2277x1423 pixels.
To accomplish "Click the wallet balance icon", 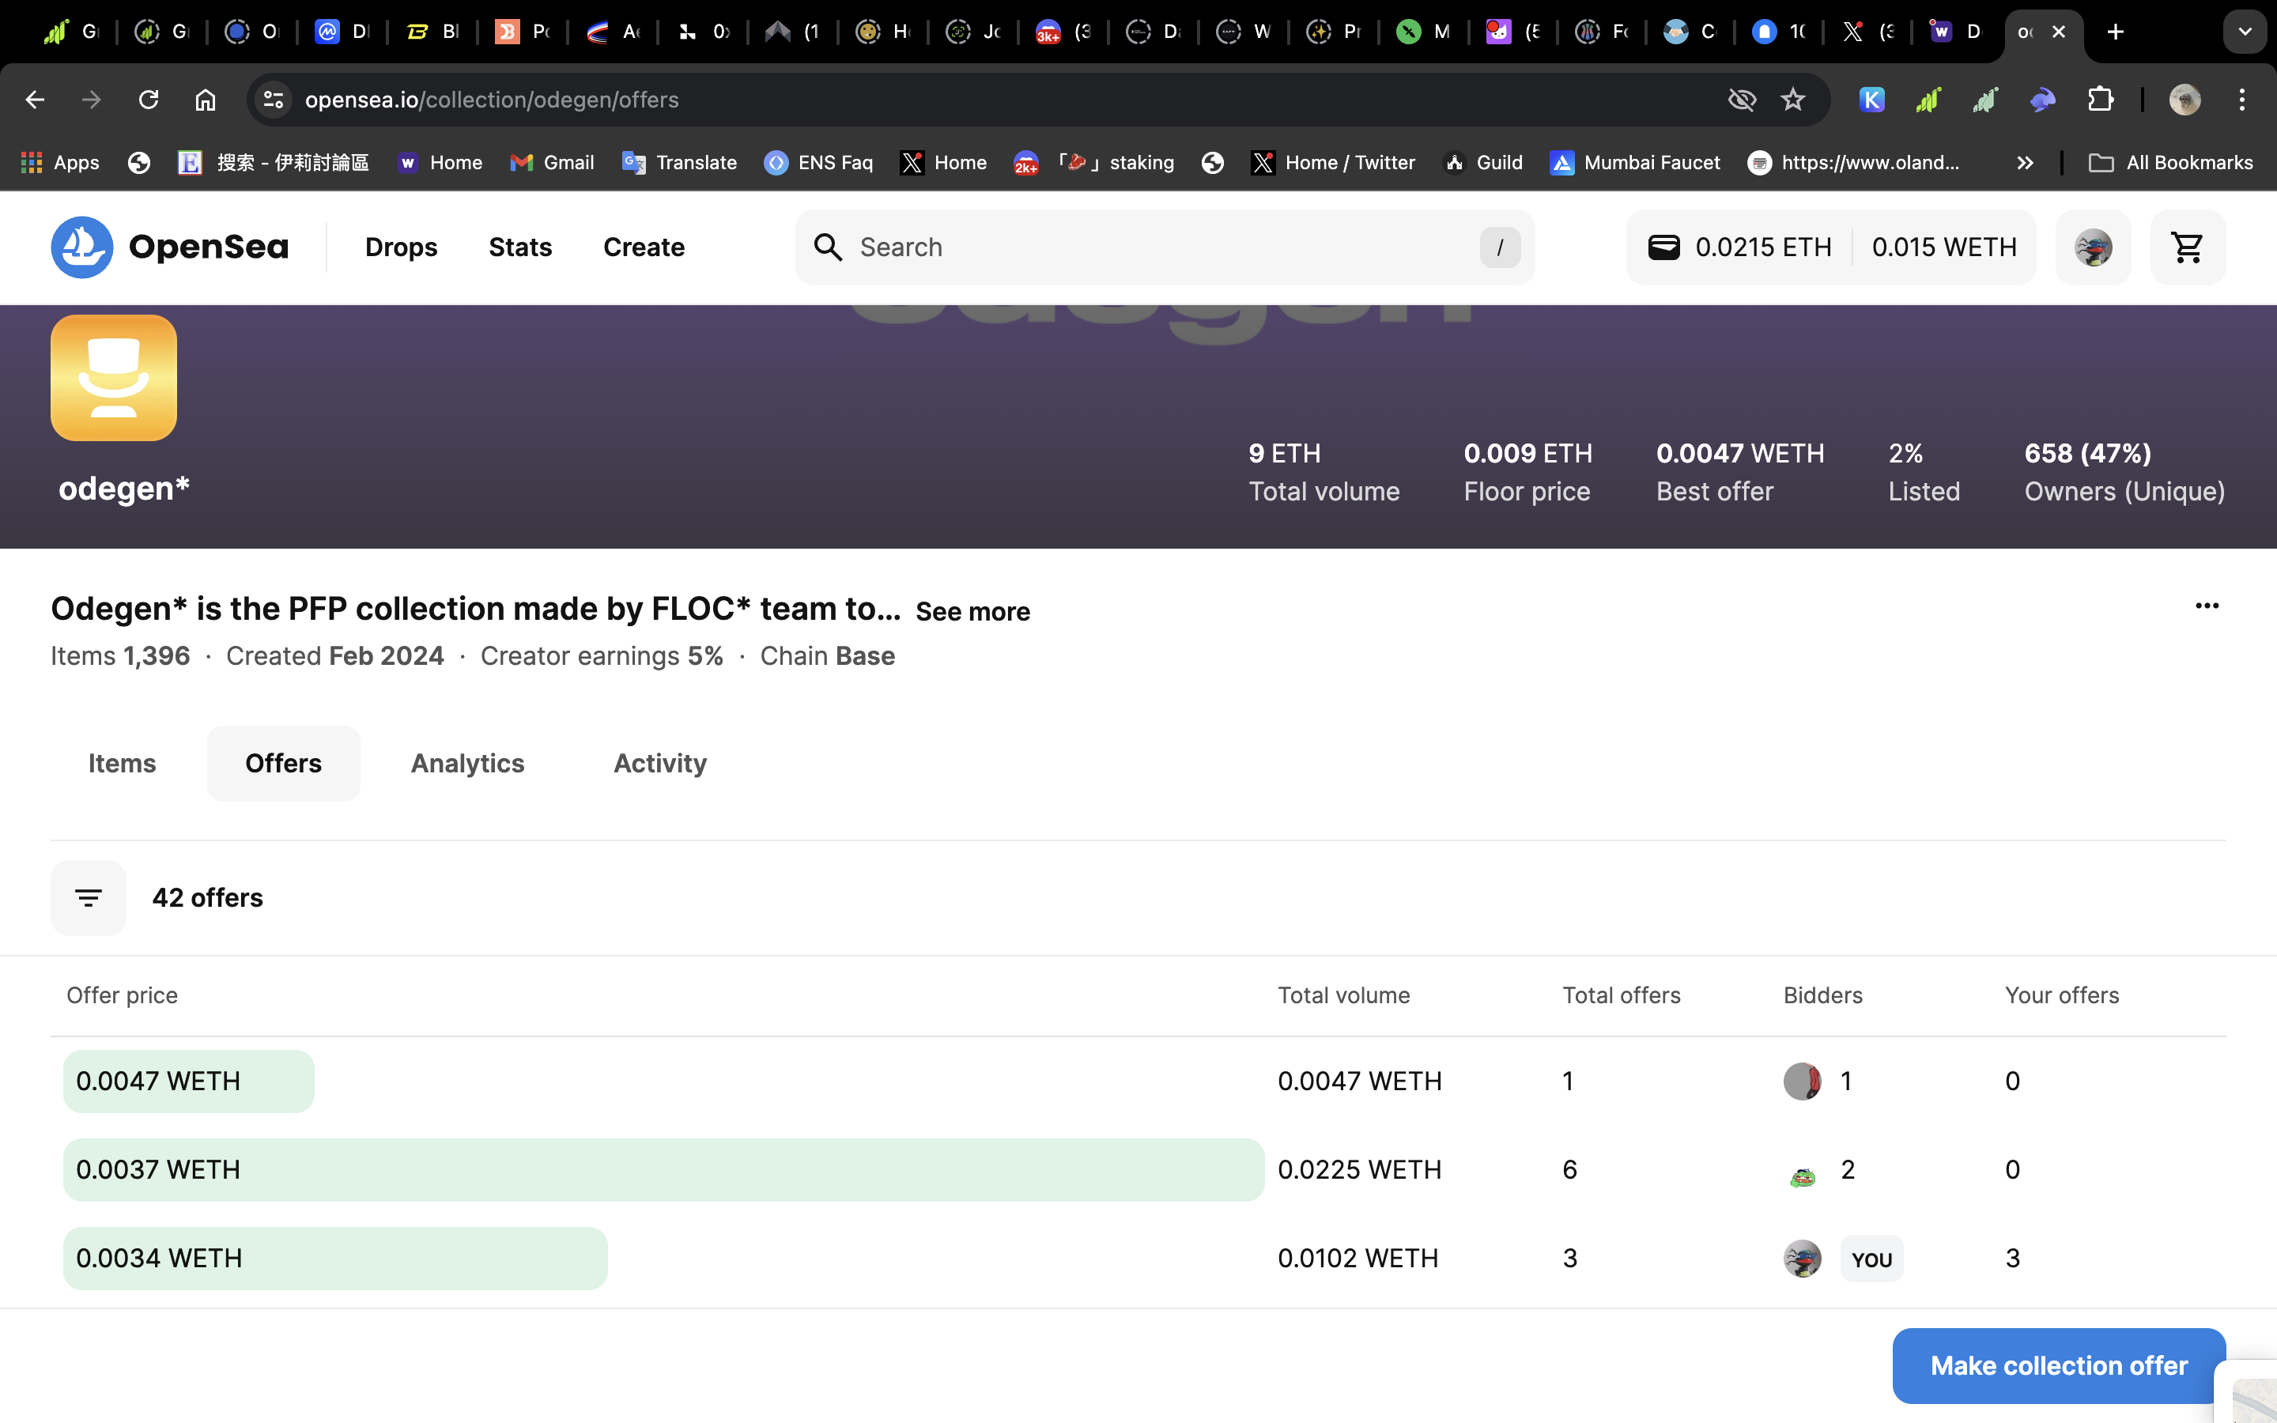I will click(x=1663, y=247).
